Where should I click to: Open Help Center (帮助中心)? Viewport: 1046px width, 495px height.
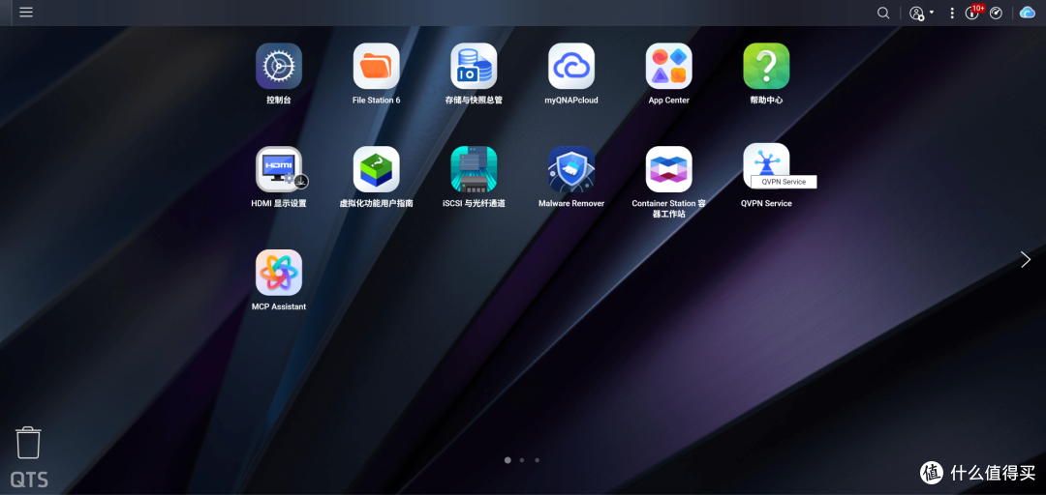pyautogui.click(x=766, y=66)
